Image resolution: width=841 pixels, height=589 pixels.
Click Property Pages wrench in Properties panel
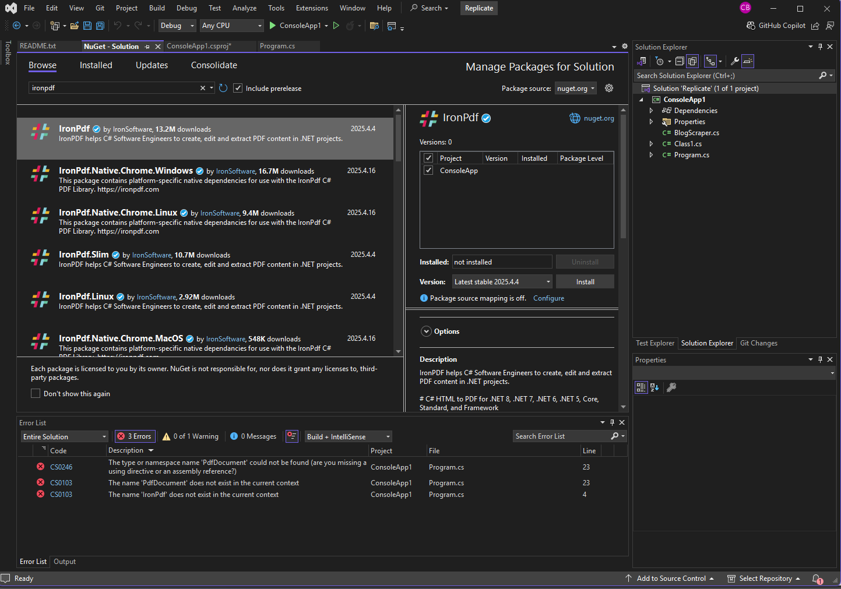pyautogui.click(x=671, y=387)
